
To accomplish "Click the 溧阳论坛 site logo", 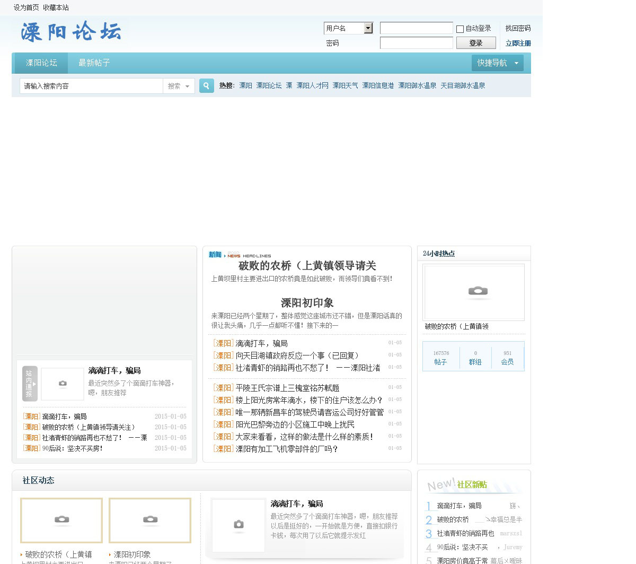I will pos(71,32).
